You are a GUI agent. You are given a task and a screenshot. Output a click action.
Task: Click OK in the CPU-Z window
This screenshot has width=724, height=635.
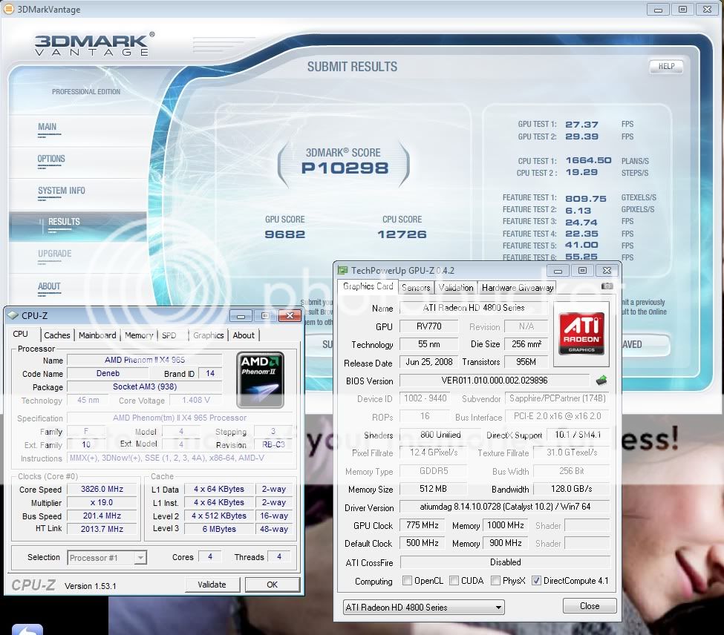(272, 585)
